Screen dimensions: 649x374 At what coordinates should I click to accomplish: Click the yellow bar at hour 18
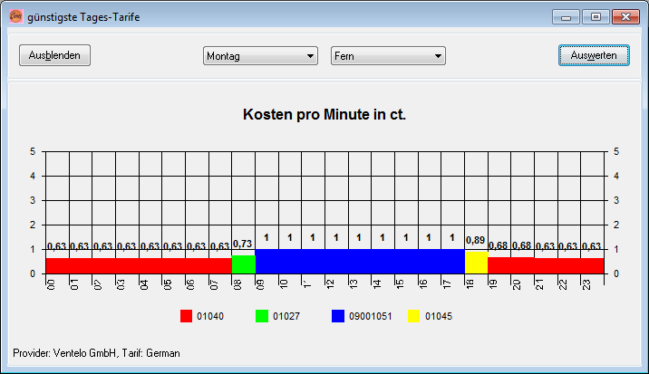476,263
